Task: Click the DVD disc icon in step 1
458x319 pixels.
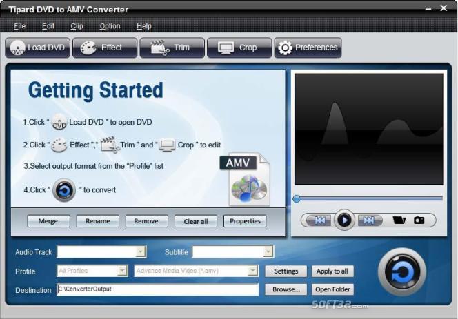Action: (x=59, y=122)
